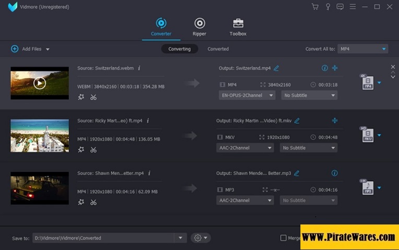This screenshot has height=250, width=399.
Task: Open the feedback chat icon
Action: pos(340,7)
